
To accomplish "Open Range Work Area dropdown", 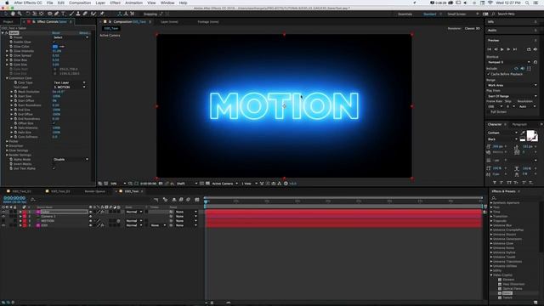I will [512, 85].
